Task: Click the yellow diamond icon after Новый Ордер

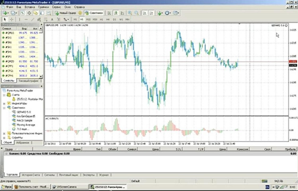Action: (x=80, y=13)
